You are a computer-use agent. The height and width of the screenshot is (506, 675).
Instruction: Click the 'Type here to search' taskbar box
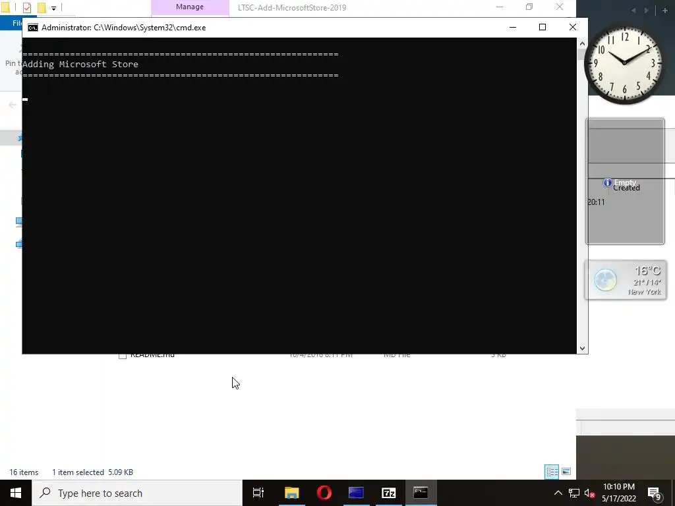[x=137, y=493]
